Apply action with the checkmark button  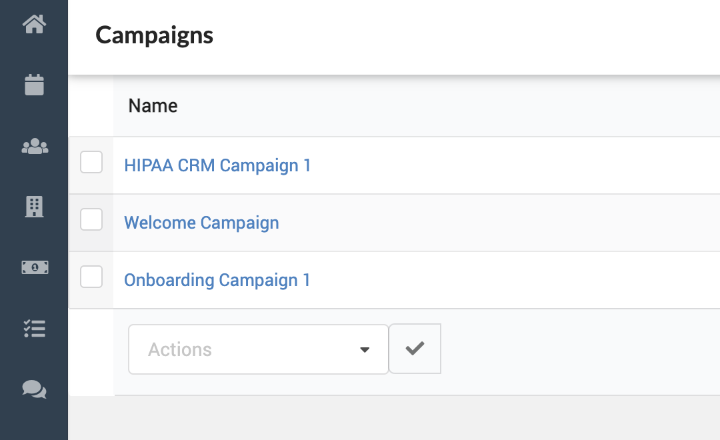click(x=415, y=349)
